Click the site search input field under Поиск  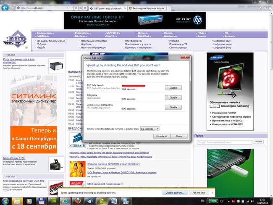point(224,142)
